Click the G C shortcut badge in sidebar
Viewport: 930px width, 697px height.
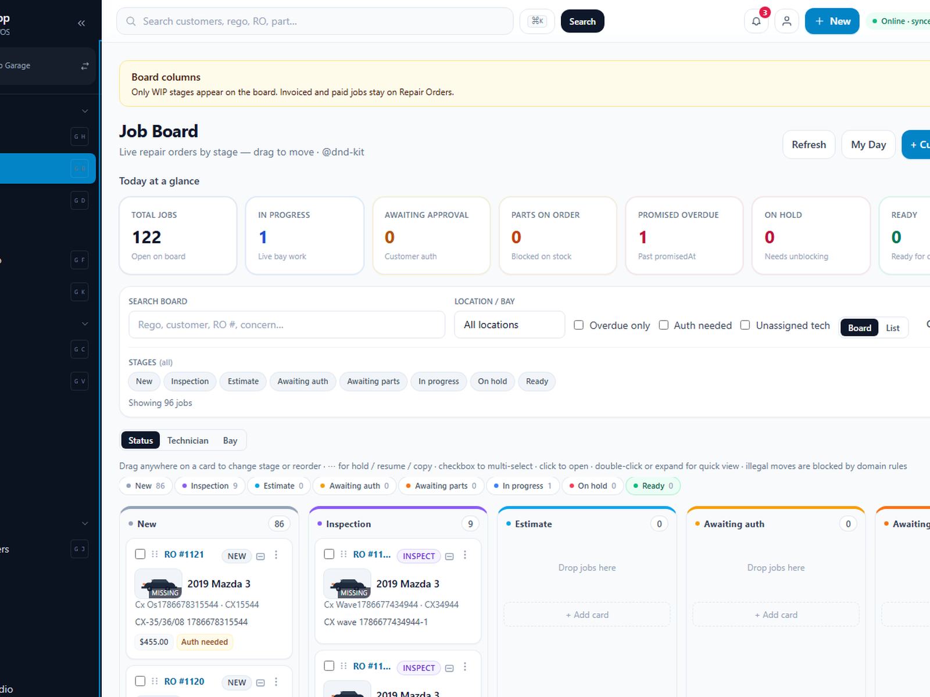point(80,349)
